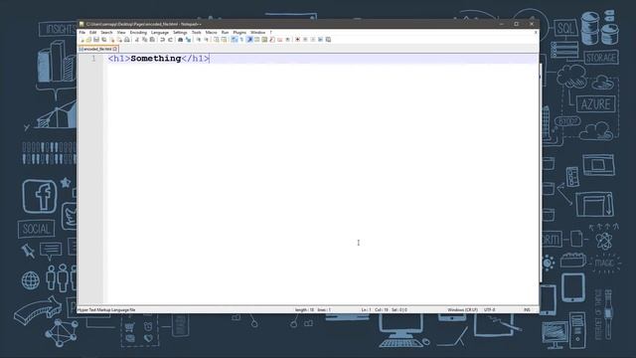Start macro recording with red icon

297,40
